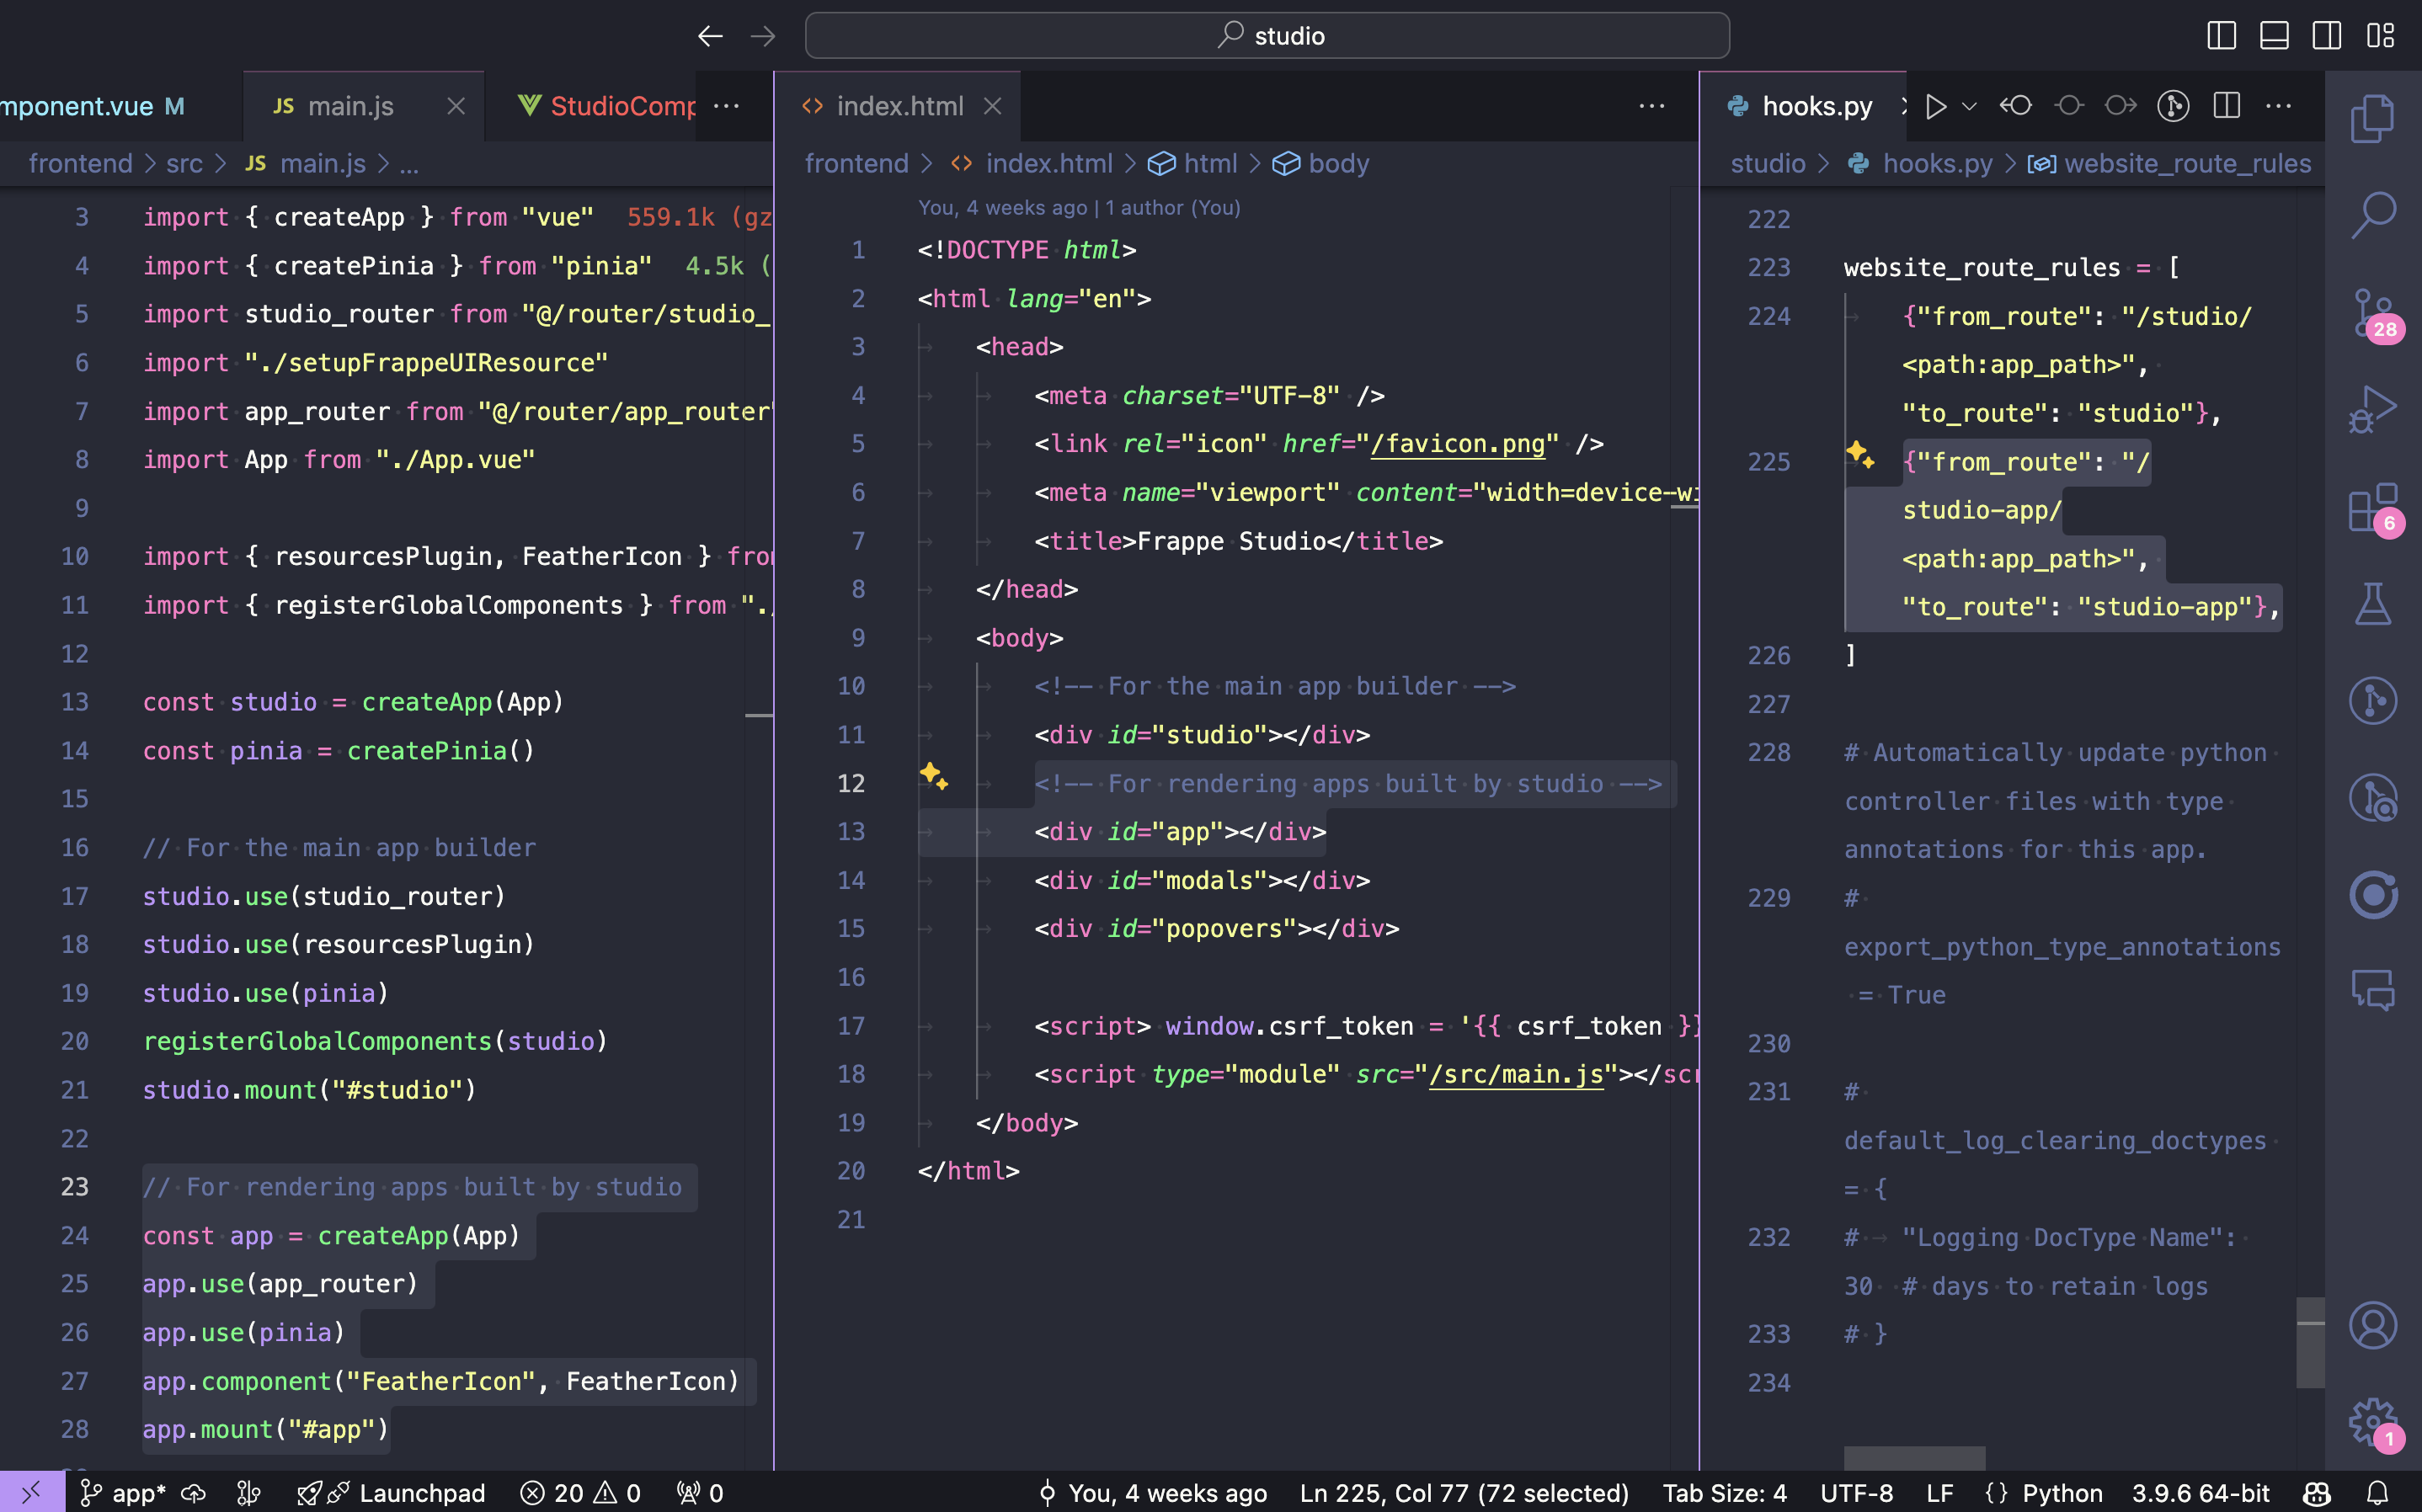2422x1512 pixels.
Task: Open the Accounts menu icon
Action: pyautogui.click(x=2372, y=1326)
